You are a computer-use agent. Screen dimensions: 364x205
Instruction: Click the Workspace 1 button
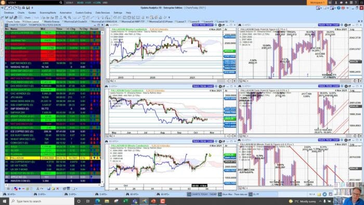(x=317, y=3)
